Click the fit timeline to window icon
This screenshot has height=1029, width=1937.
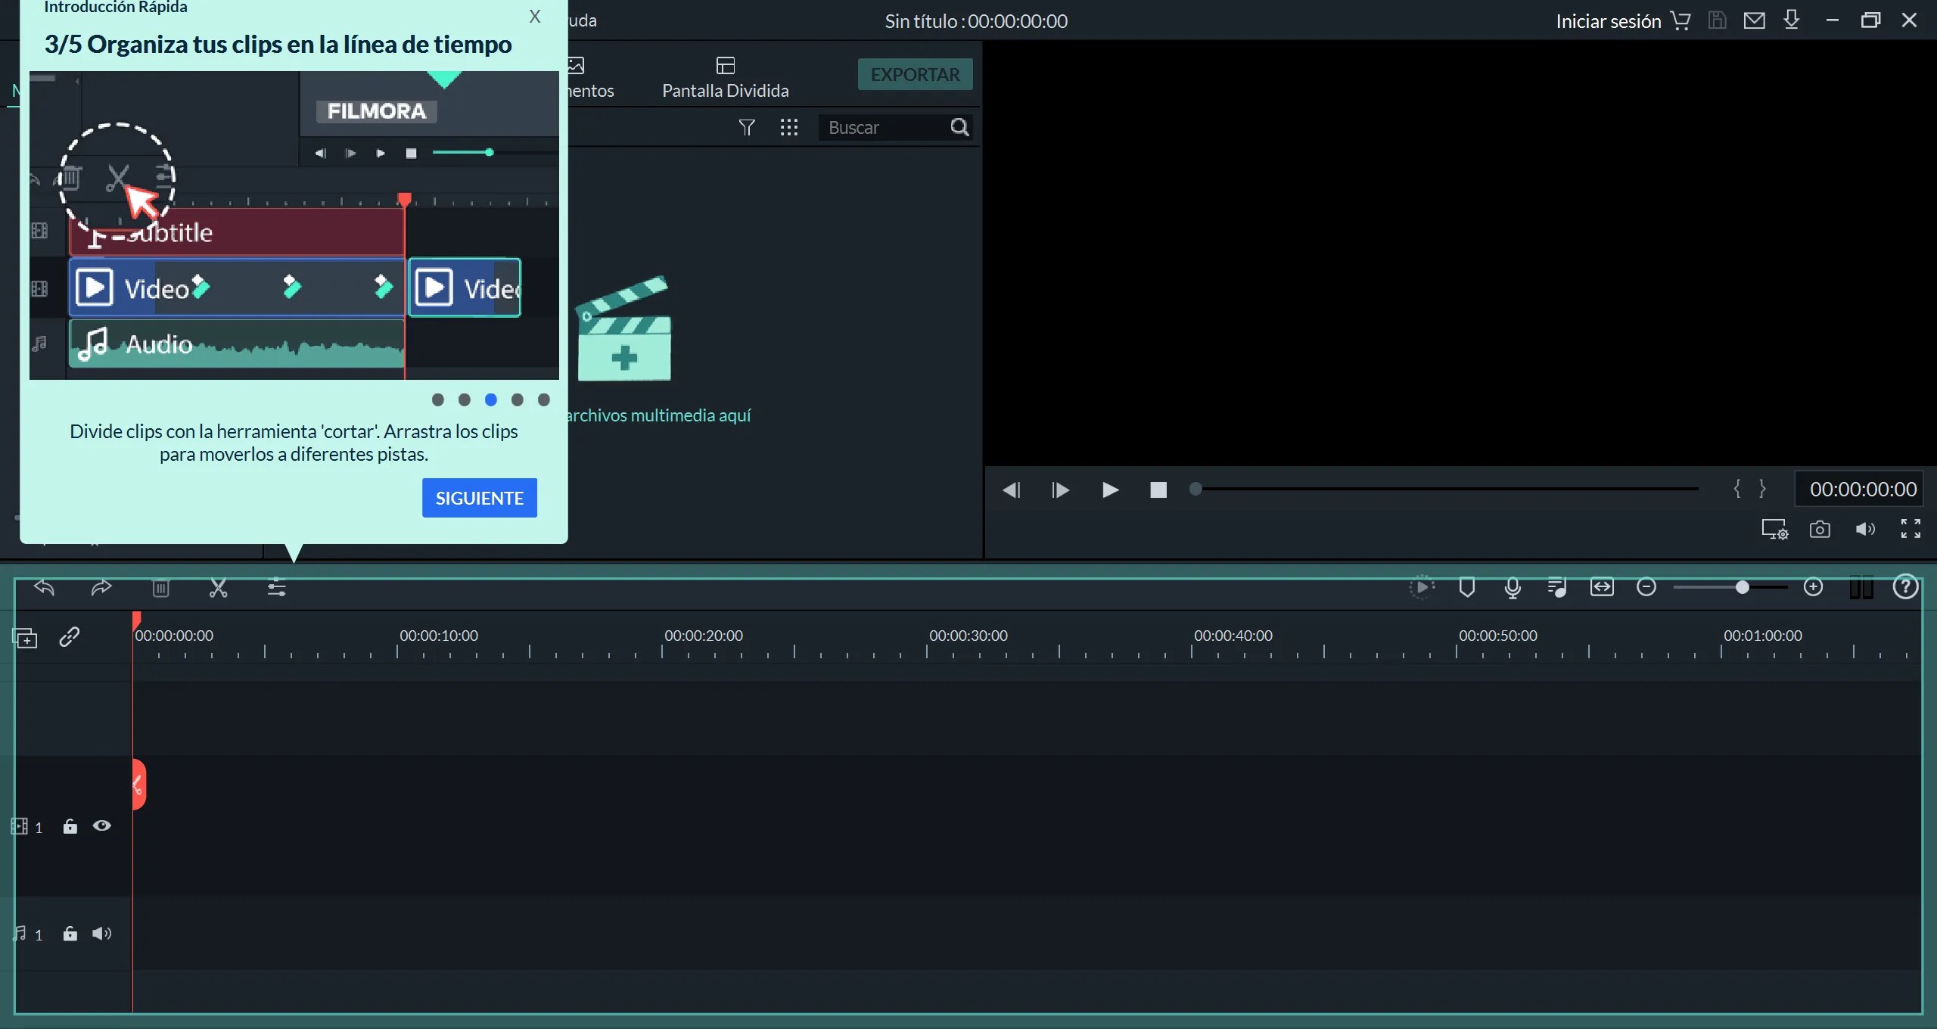click(1602, 588)
